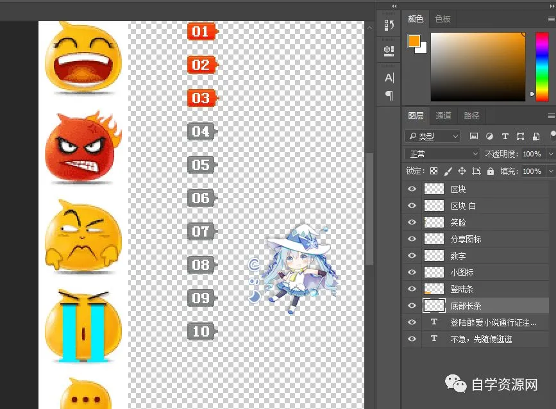Click the rainbow hue slider strip

point(542,67)
